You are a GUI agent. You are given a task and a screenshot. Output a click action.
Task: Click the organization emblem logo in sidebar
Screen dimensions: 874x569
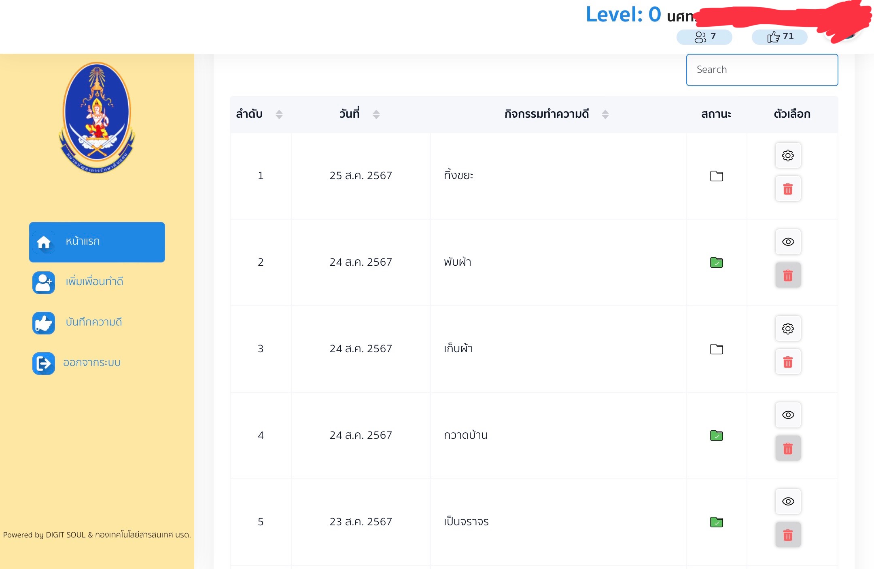pos(97,117)
